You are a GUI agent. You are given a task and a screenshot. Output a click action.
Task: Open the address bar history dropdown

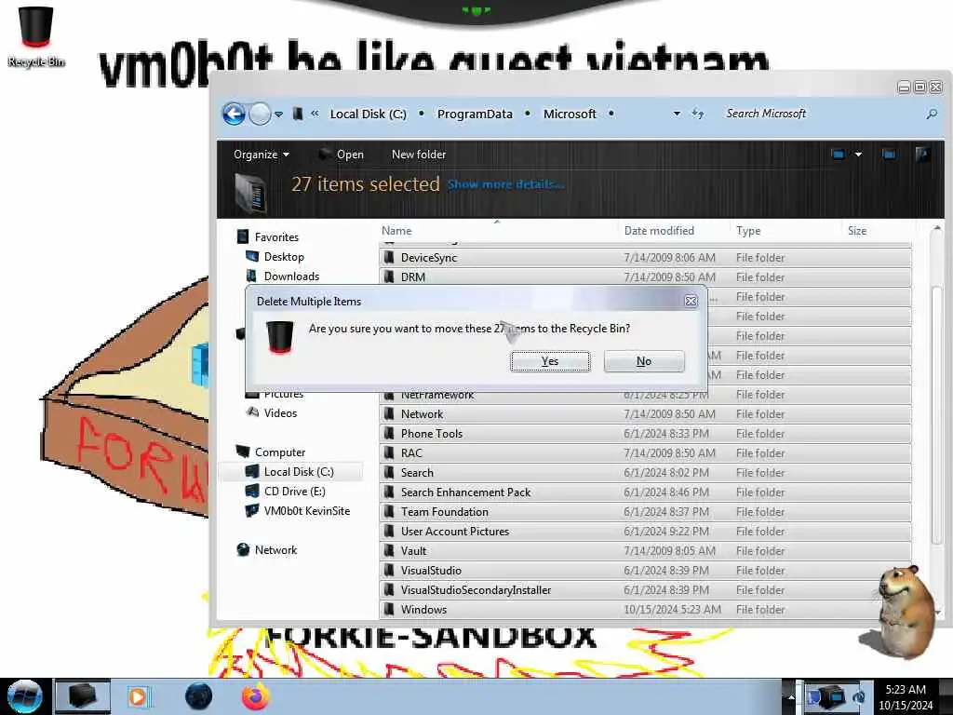coord(677,114)
